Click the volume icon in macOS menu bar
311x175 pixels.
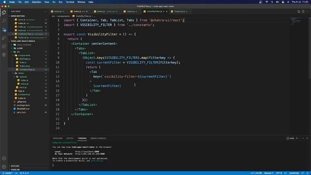point(277,2)
